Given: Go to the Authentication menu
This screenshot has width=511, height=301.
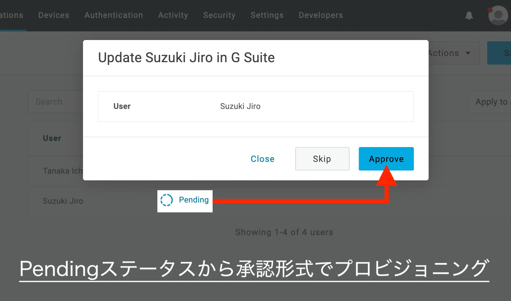Looking at the screenshot, I should (114, 15).
